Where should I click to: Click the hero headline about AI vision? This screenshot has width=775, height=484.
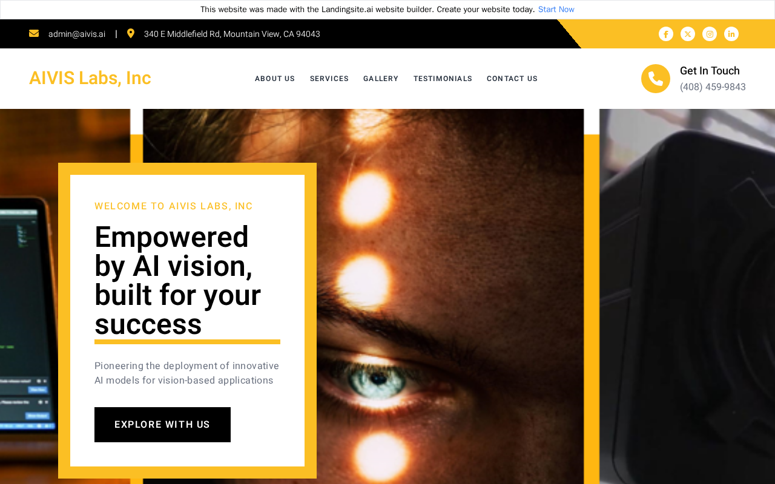click(x=178, y=280)
